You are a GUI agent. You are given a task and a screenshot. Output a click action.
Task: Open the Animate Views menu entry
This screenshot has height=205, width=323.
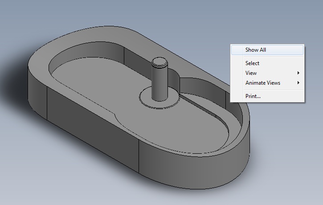pos(267,83)
